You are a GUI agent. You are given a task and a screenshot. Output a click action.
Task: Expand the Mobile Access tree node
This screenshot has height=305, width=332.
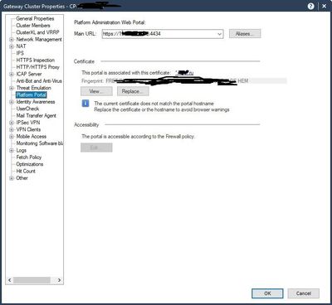12,137
